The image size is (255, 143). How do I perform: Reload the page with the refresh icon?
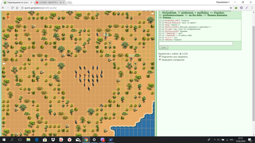click(x=12, y=8)
